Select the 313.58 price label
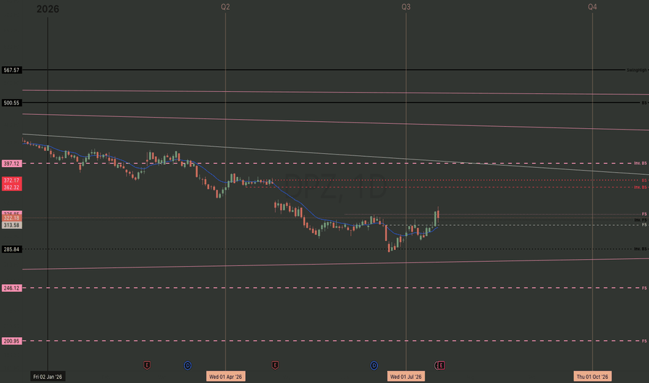The width and height of the screenshot is (649, 383). (12, 225)
